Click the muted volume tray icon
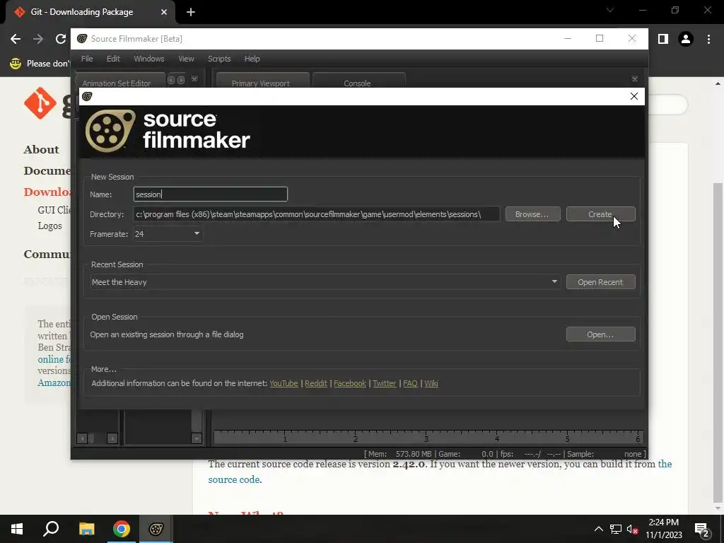The width and height of the screenshot is (724, 543). pos(632,529)
